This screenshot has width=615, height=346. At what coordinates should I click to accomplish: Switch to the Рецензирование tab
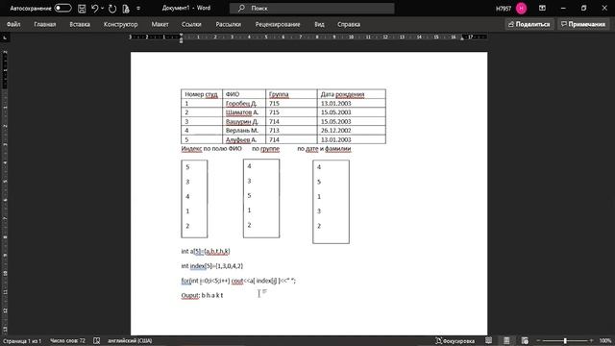(278, 24)
